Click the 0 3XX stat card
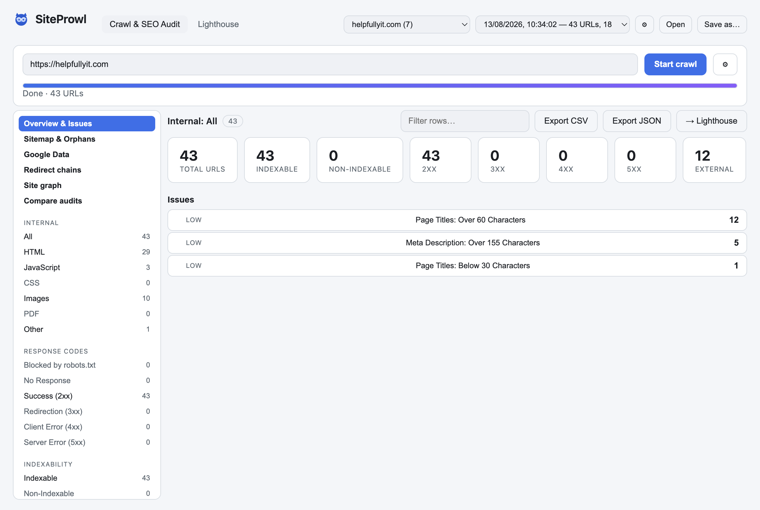The image size is (760, 510). (508, 160)
